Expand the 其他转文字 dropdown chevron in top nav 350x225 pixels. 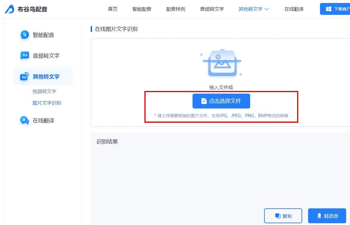[267, 9]
